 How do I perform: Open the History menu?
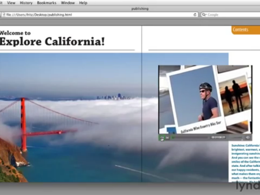(26, 3)
